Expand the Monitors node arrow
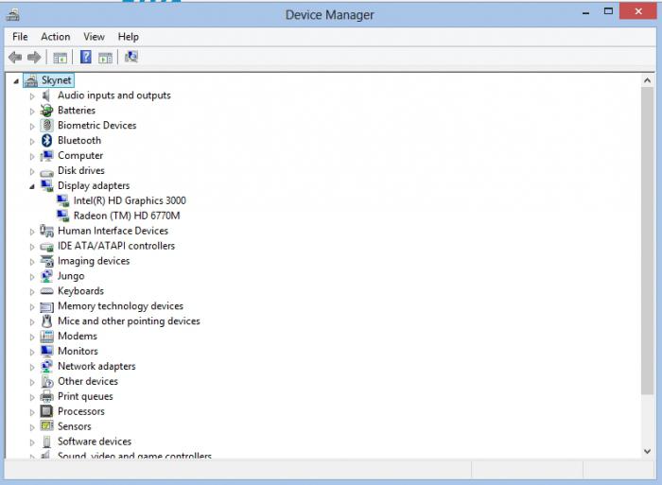Viewport: 662px width, 485px height. pos(31,352)
